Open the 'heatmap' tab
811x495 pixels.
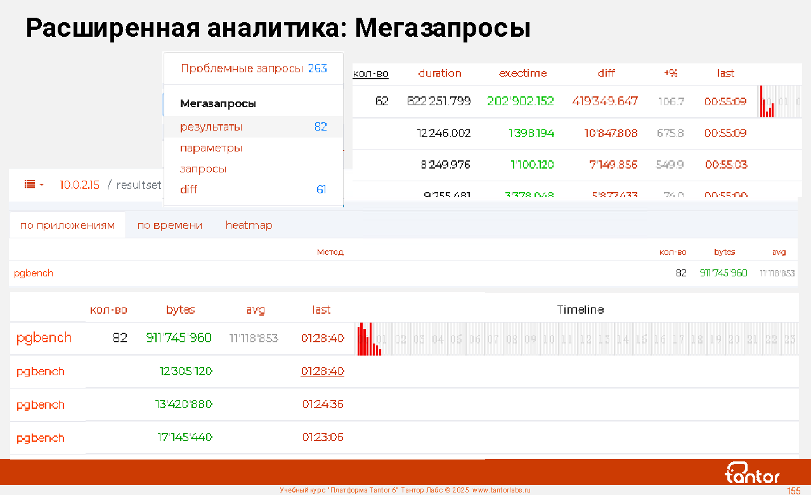(249, 225)
